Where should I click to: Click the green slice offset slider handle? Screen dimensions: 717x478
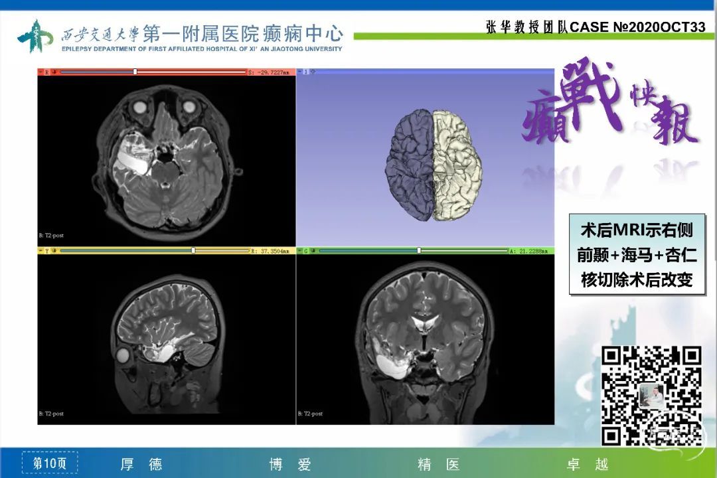click(x=419, y=251)
